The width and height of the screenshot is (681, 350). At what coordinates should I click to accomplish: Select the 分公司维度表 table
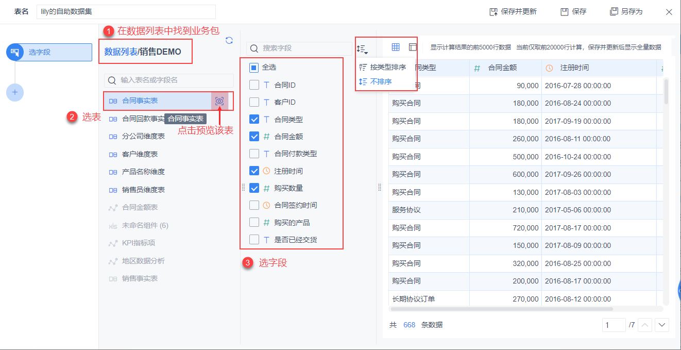click(x=168, y=137)
